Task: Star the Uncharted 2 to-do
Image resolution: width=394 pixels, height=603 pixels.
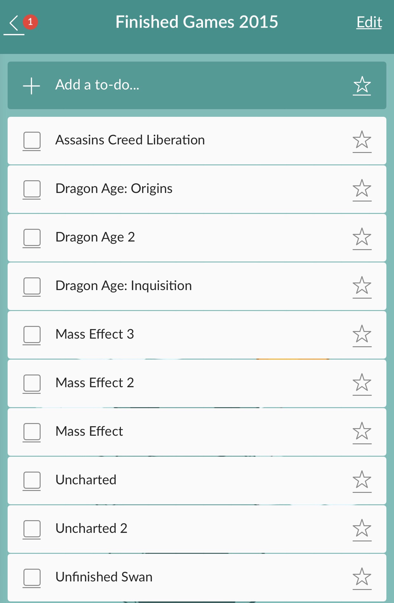Action: point(362,529)
